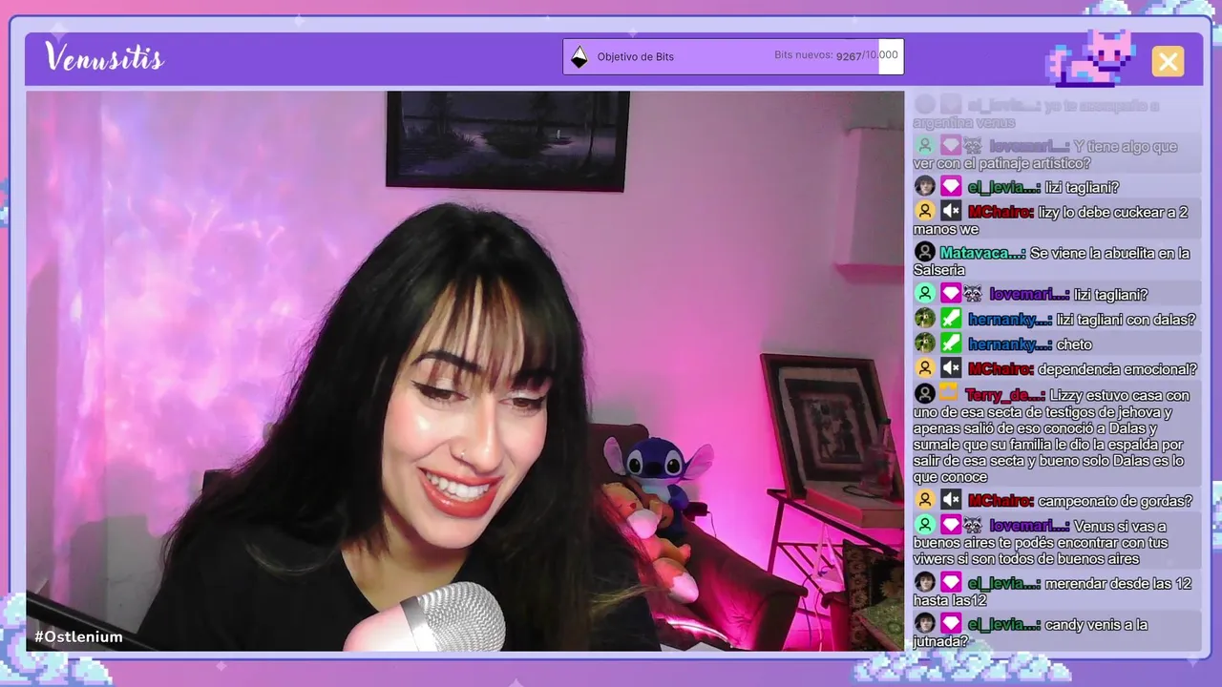Click Terry_de's long message about 'testigos de jehova'

(x=1051, y=436)
